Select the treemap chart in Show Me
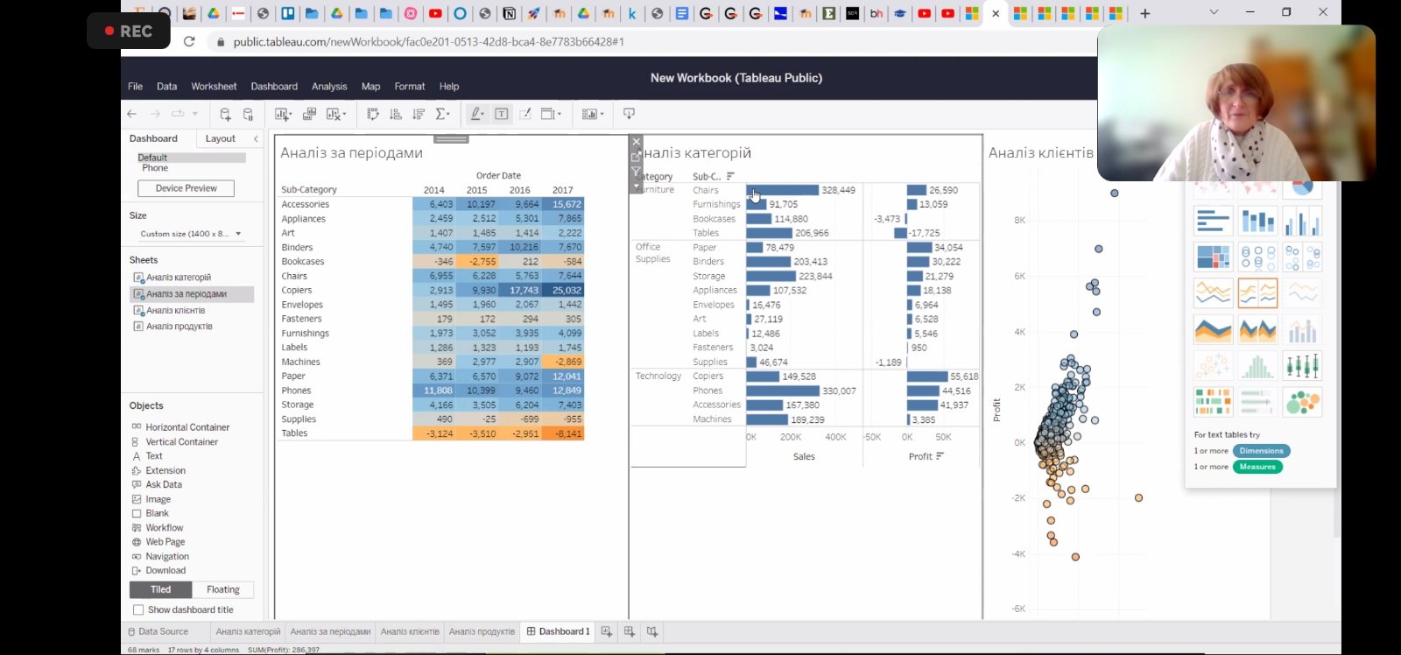This screenshot has width=1401, height=655. (x=1213, y=257)
